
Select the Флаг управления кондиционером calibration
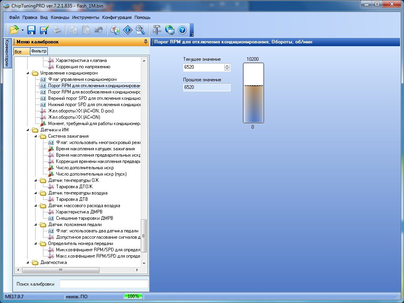pyautogui.click(x=82, y=79)
